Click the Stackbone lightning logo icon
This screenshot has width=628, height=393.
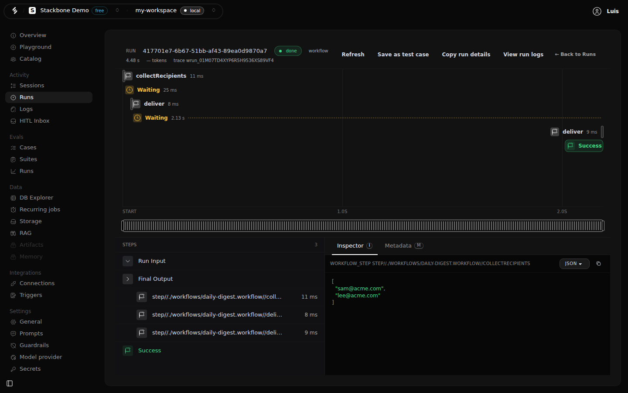point(15,10)
